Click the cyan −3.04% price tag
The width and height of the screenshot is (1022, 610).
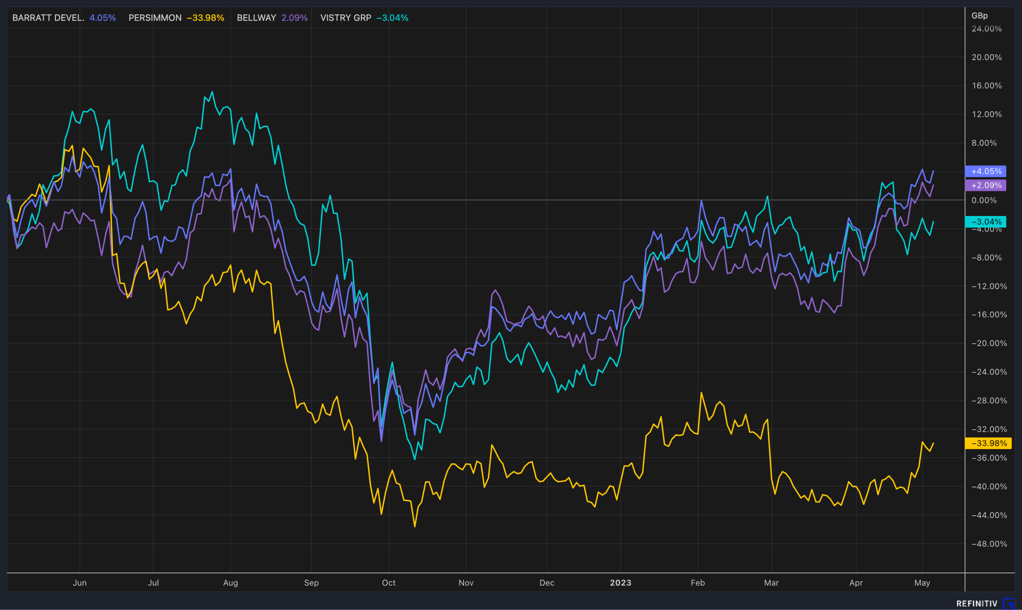tap(985, 222)
